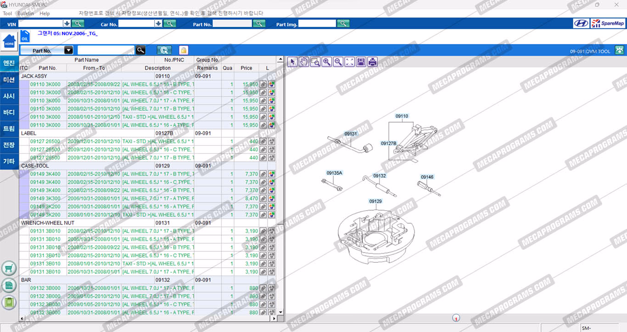Open the Help menu
Viewport: 627px width, 332px height.
pos(45,13)
